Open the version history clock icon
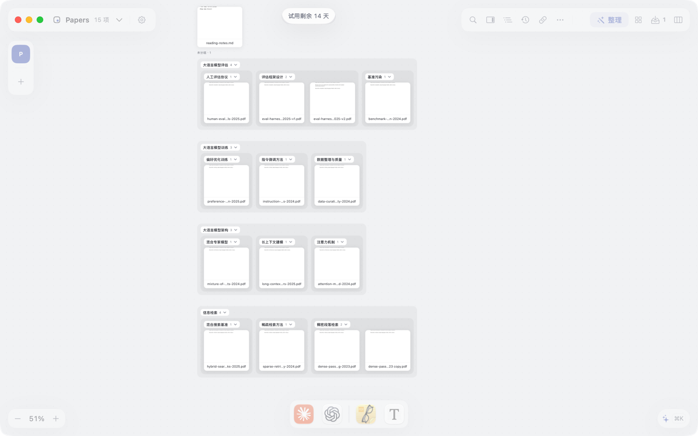 525,20
